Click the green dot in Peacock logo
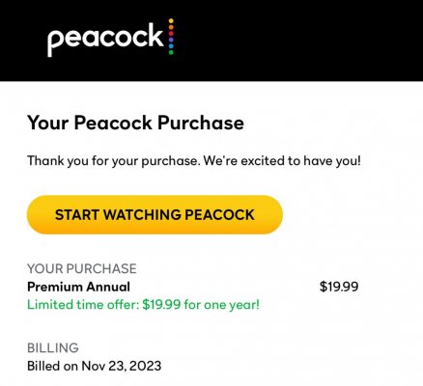Screen dimensions: 423x386 (x=171, y=52)
